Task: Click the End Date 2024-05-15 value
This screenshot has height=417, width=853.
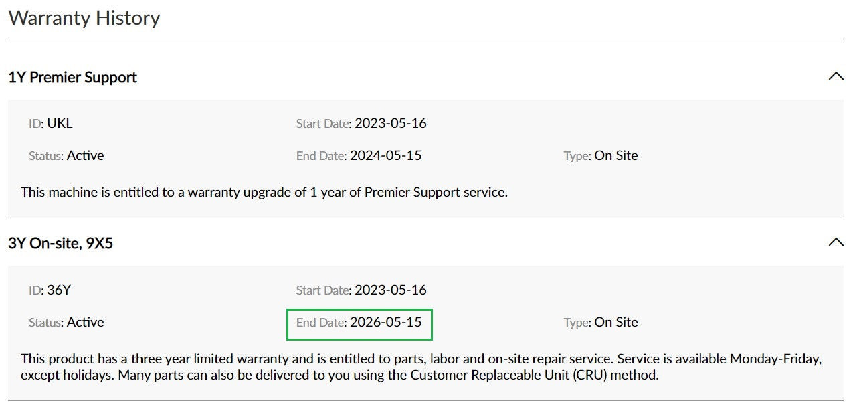Action: [x=386, y=155]
